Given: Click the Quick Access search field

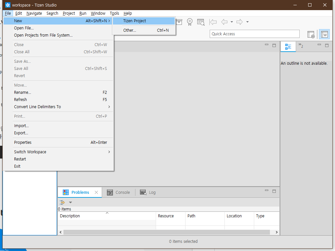Looking at the screenshot, I should 255,34.
